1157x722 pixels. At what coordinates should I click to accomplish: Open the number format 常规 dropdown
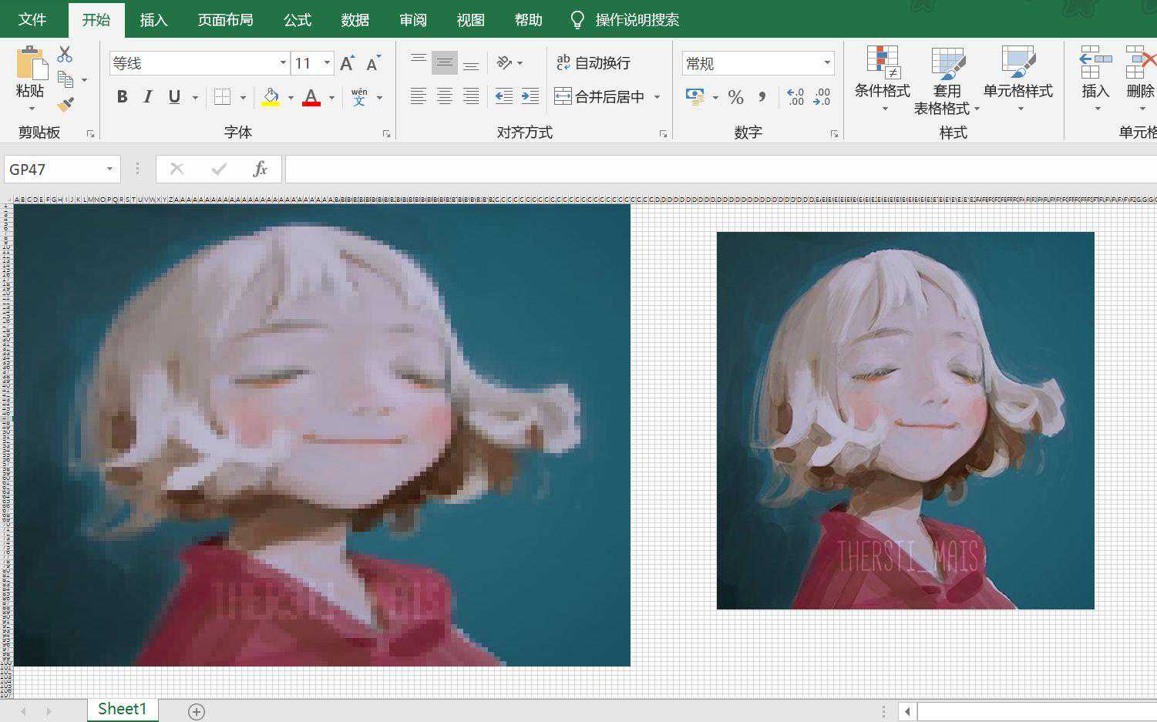(827, 63)
